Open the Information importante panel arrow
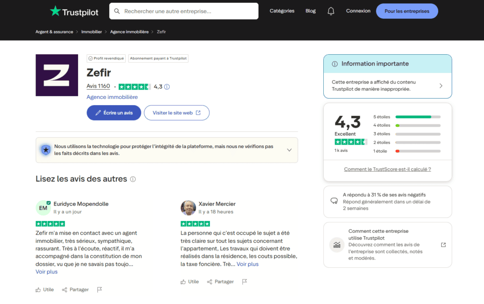 [x=441, y=86]
